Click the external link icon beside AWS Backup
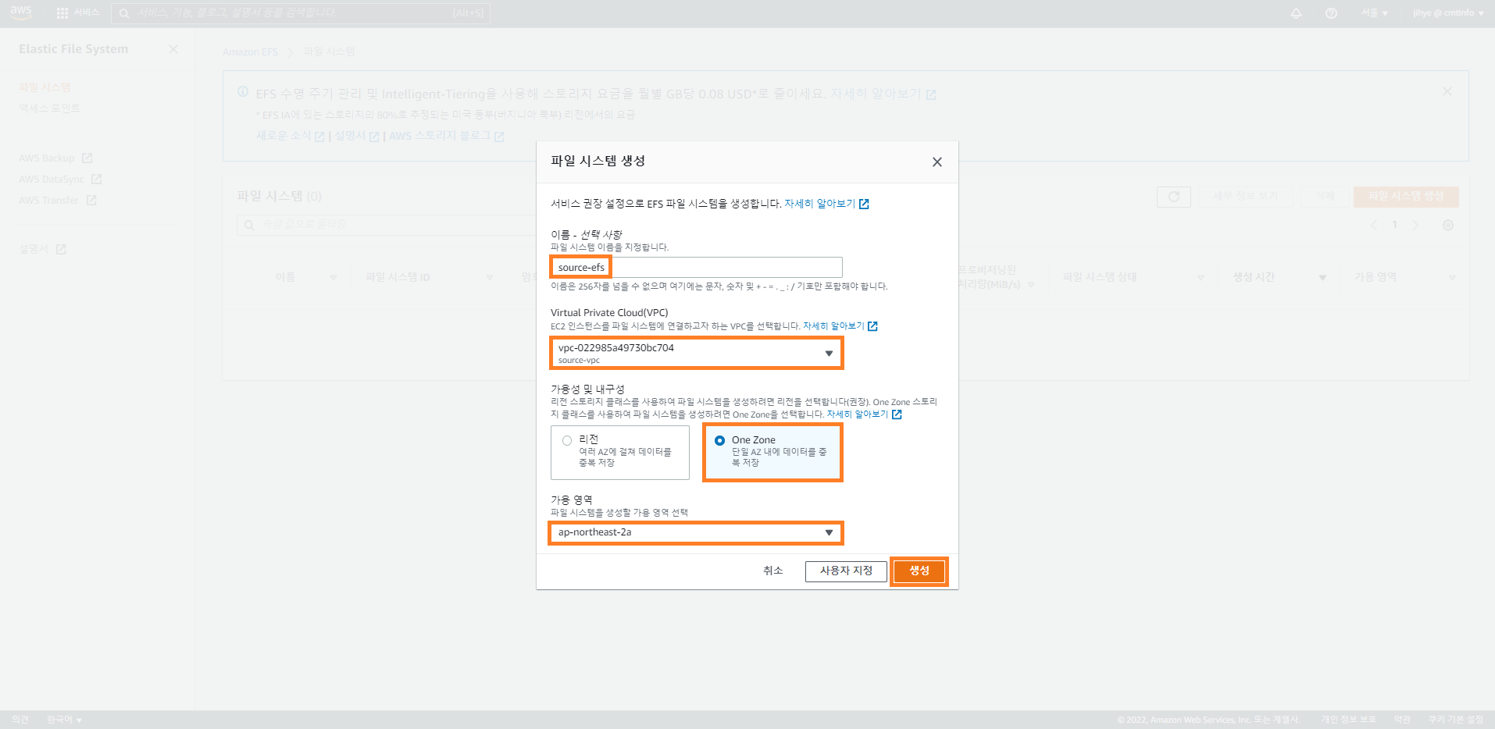The height and width of the screenshot is (729, 1495). (x=87, y=158)
